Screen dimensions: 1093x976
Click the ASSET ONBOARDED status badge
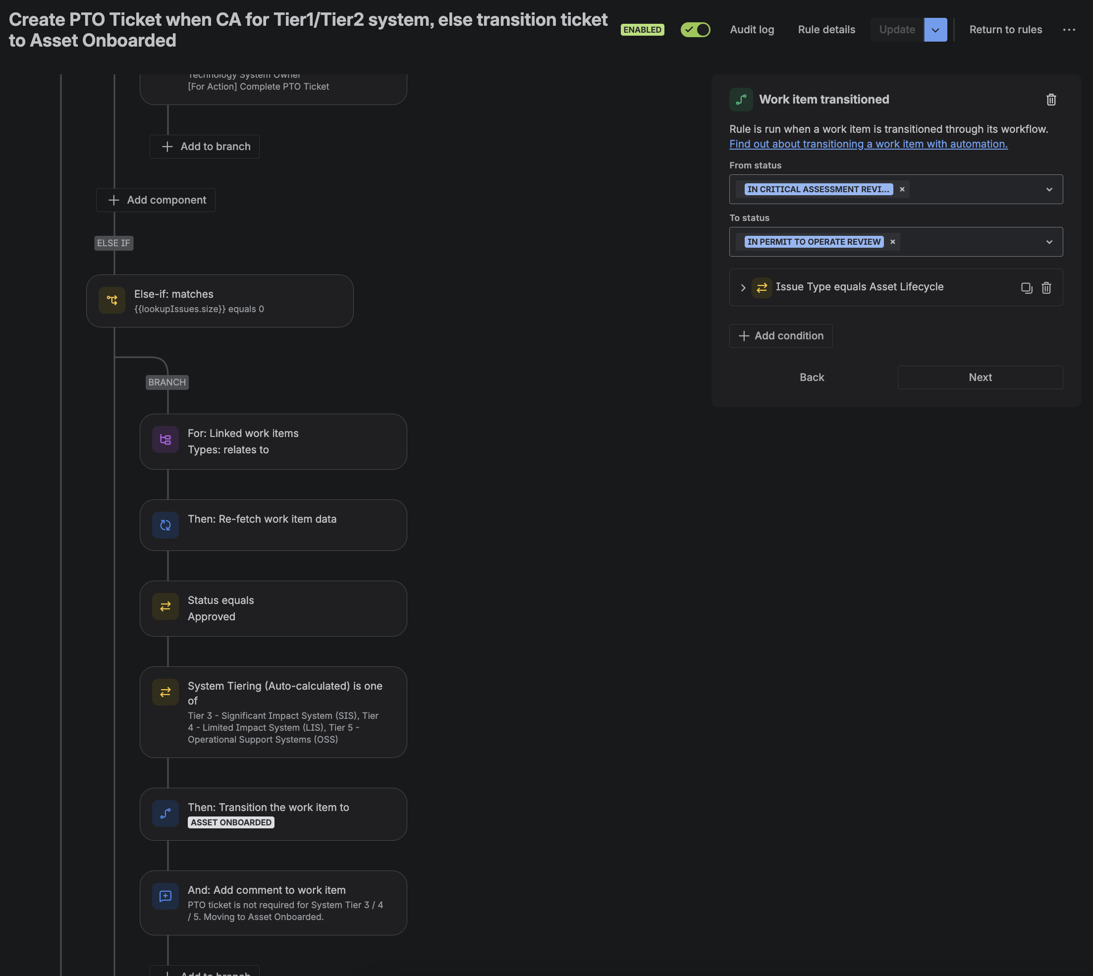pos(230,822)
